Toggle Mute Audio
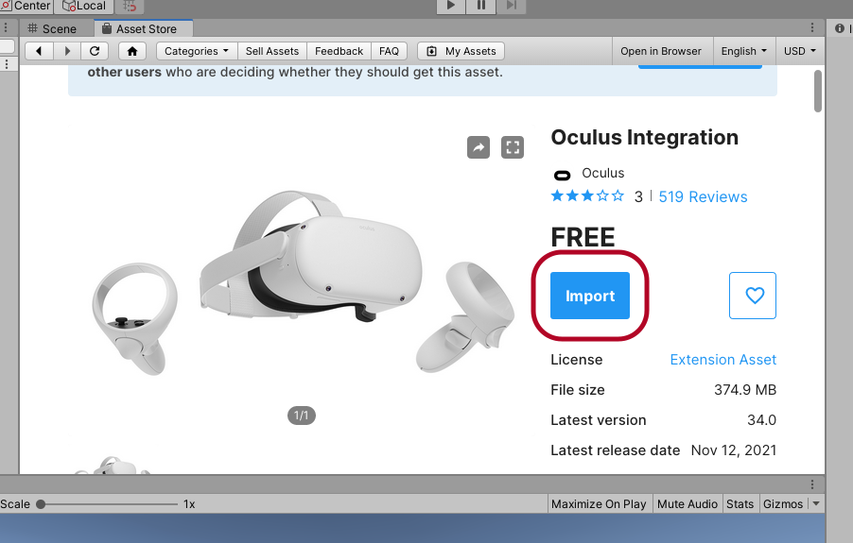Image resolution: width=853 pixels, height=543 pixels. coord(688,504)
